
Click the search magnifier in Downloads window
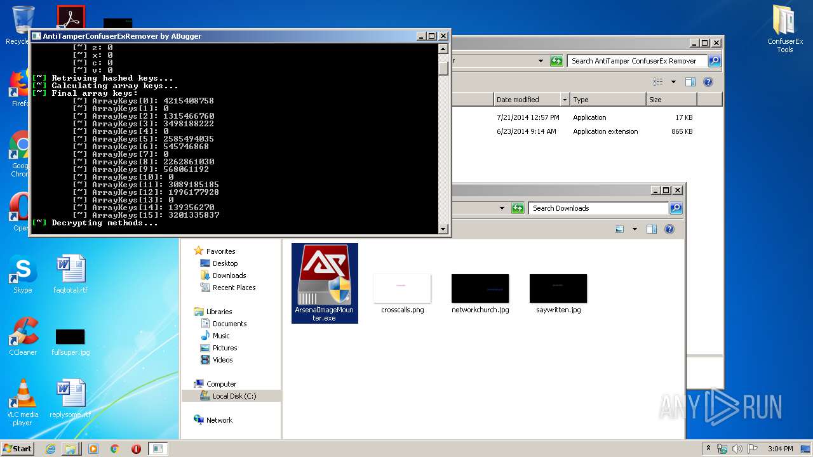(x=676, y=208)
